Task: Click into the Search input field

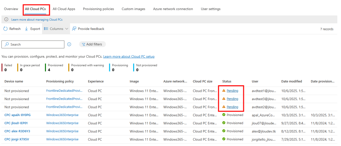Action: pos(36,45)
